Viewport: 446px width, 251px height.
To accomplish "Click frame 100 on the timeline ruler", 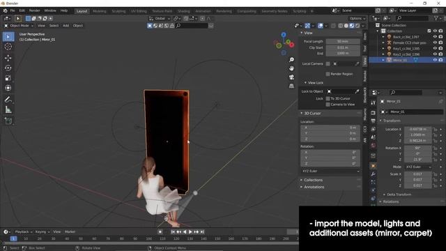I will point(148,238).
